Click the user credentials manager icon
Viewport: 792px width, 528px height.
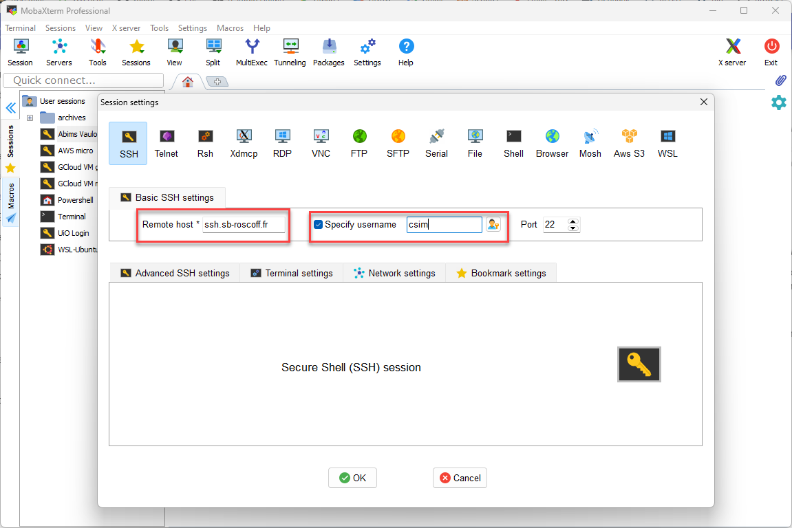click(493, 224)
